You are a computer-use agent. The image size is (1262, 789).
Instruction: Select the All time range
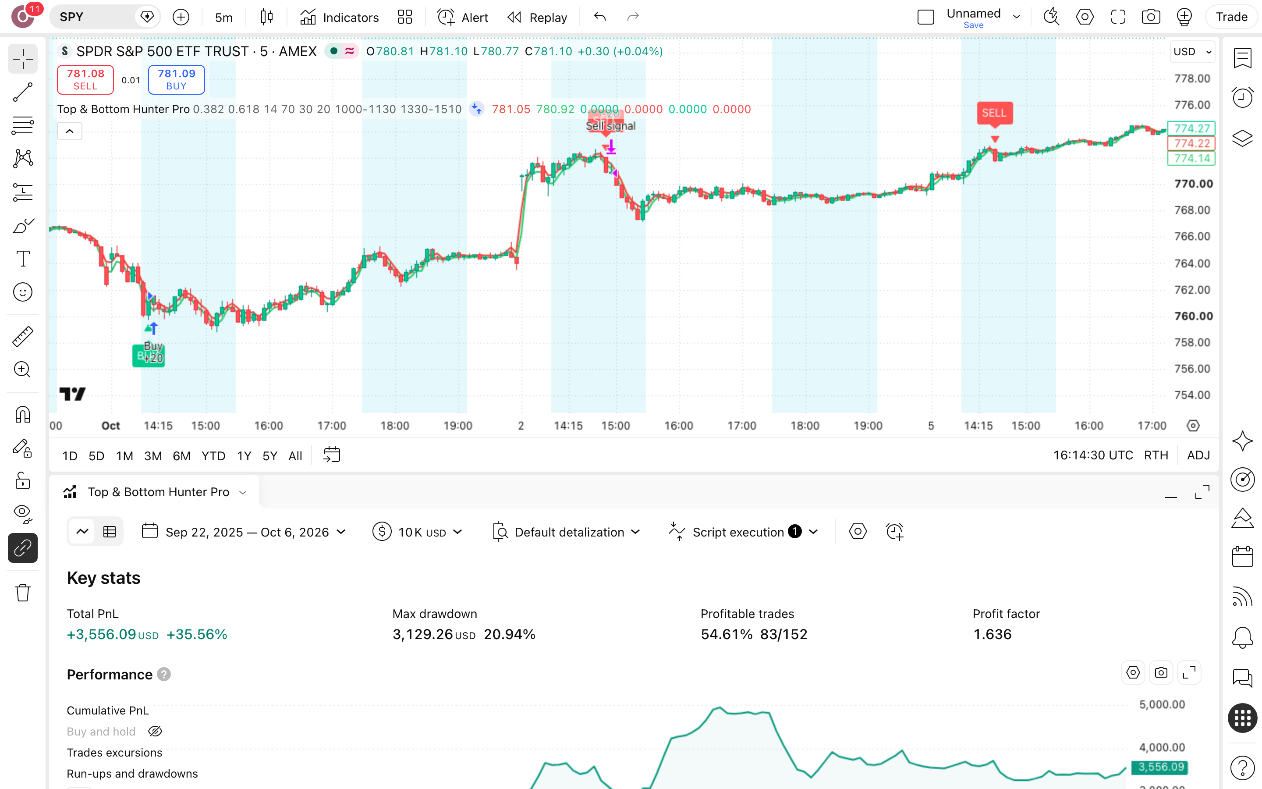point(295,456)
